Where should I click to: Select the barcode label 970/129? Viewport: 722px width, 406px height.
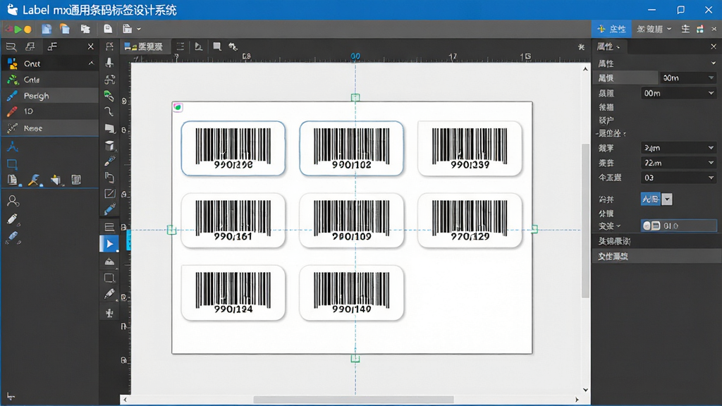coord(470,221)
